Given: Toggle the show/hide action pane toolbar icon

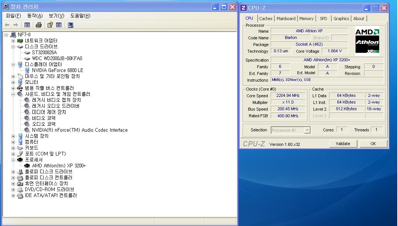Looking at the screenshot, I should pyautogui.click(x=59, y=25).
